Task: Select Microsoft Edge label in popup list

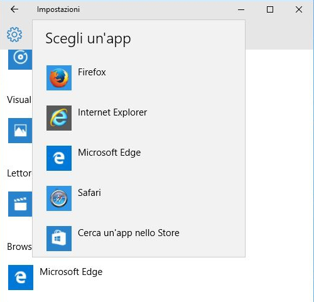Action: [x=109, y=153]
